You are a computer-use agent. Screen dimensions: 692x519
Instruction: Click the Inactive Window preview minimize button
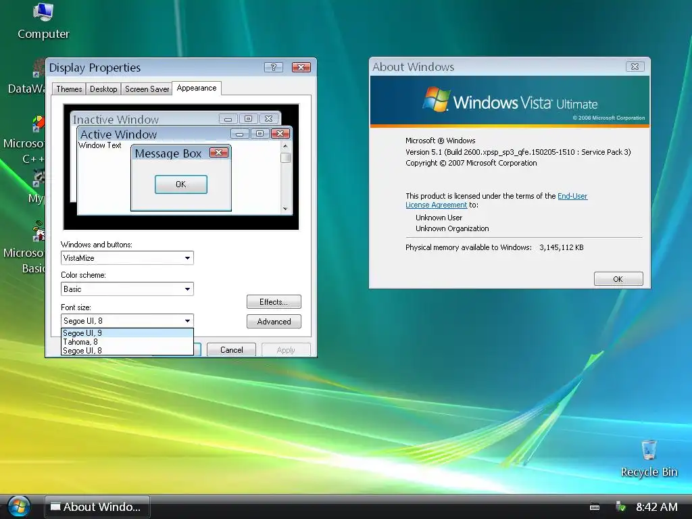(x=228, y=119)
